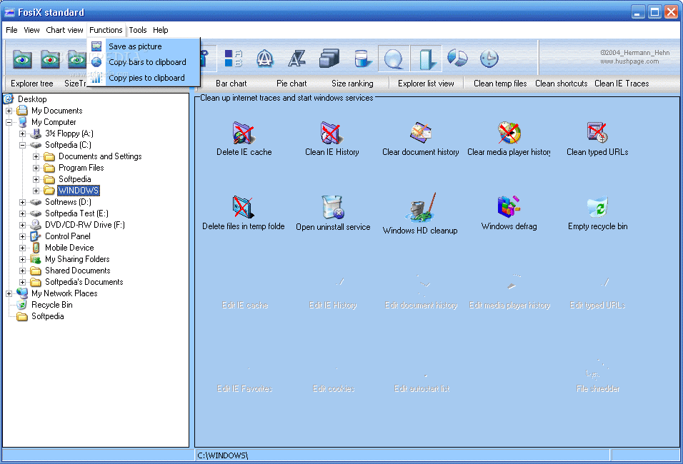Click the Copy bars to clipboard globe icon
Image resolution: width=683 pixels, height=464 pixels.
(x=96, y=62)
